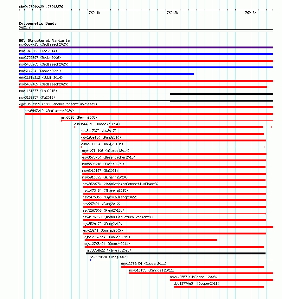Image resolution: width=282 pixels, height=299 pixels.
Task: Click nsv1161877 (Lou2015) label
Action: (38, 91)
